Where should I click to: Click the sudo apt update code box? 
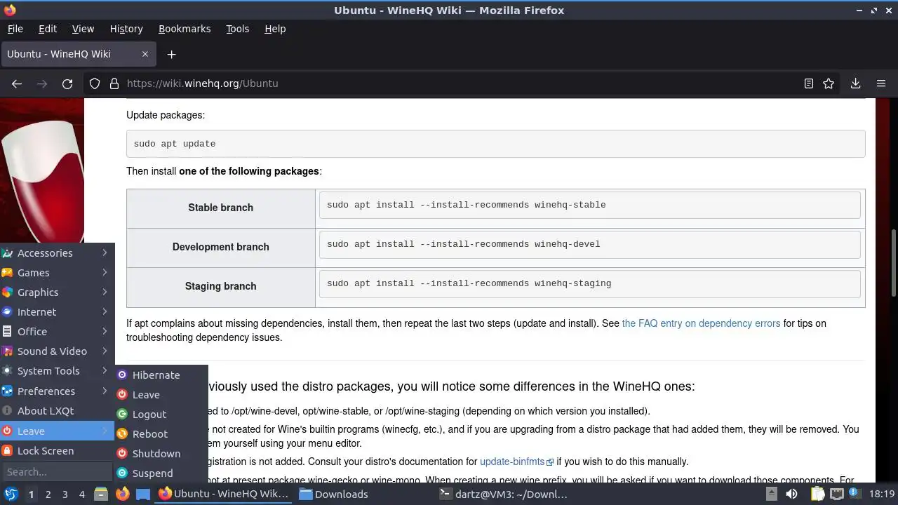coord(495,144)
